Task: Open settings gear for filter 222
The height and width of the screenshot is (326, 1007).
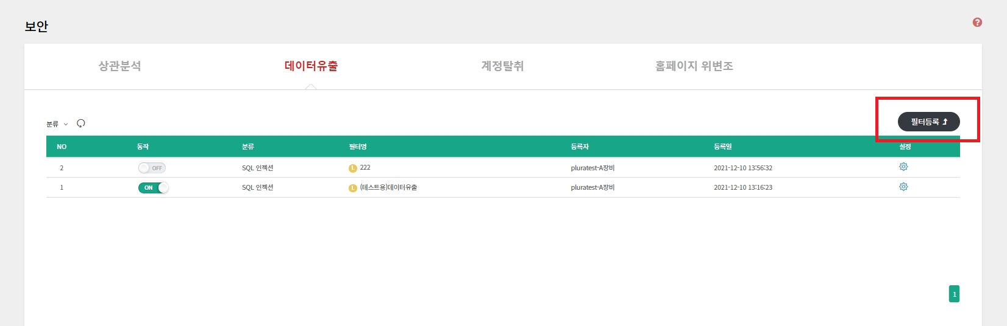Action: point(903,167)
